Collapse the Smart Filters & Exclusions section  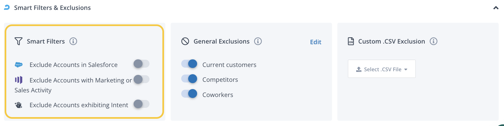point(496,8)
